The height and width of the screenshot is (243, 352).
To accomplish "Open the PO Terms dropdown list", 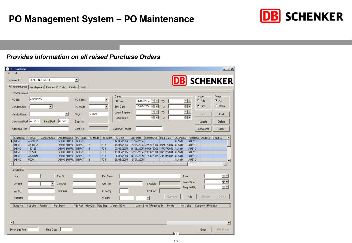I will click(106, 100).
